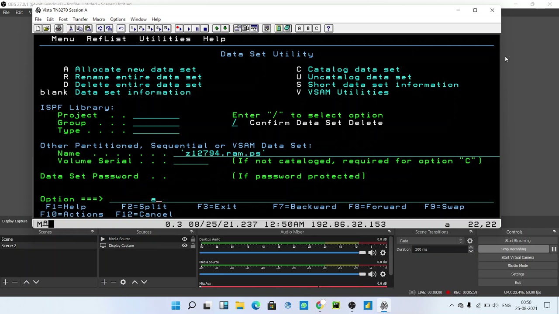
Task: Click the ISPF Group input field
Action: 156,123
